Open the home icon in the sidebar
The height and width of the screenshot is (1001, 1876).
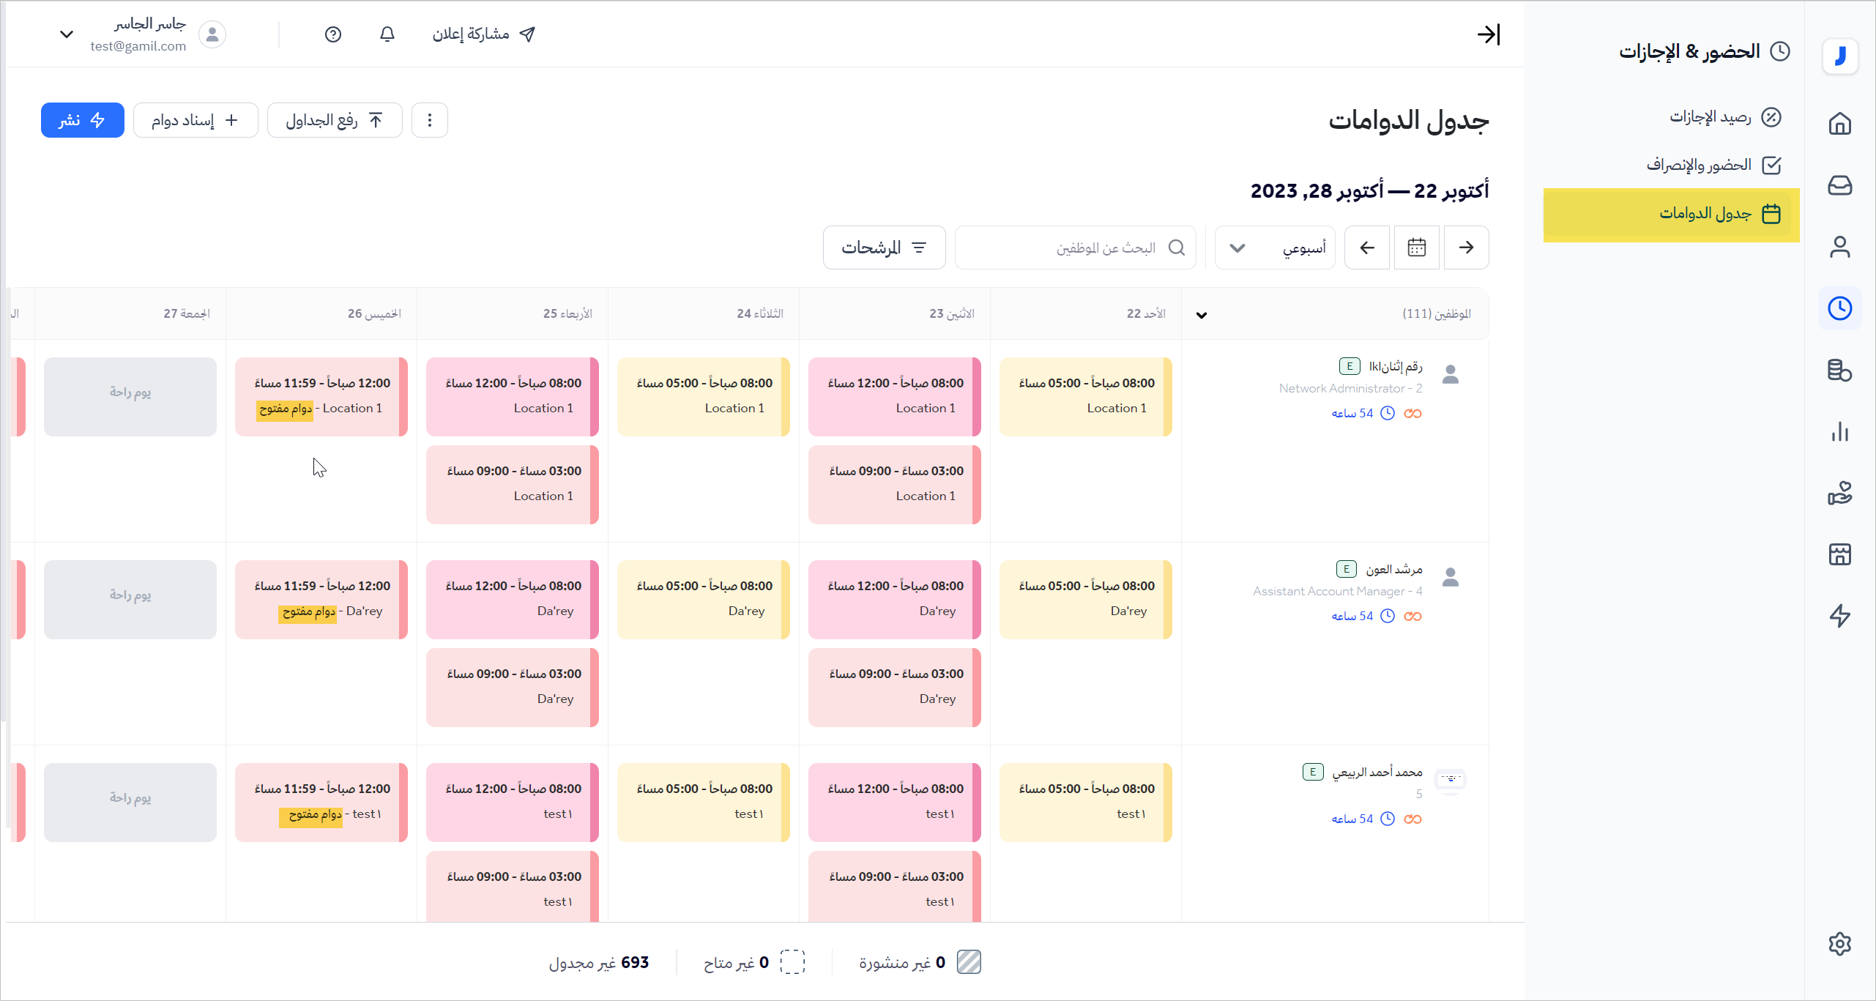point(1839,123)
